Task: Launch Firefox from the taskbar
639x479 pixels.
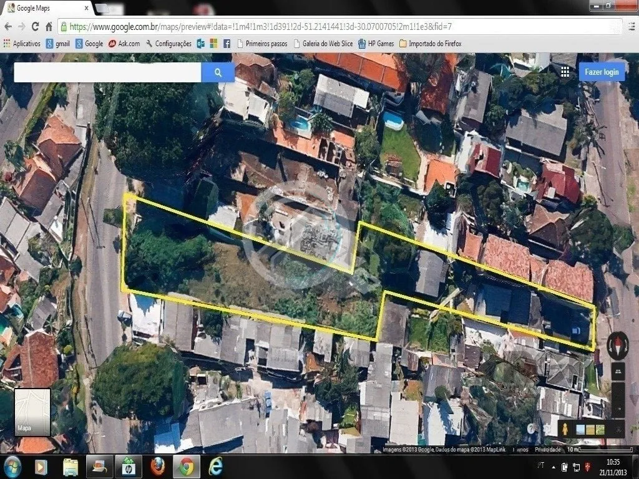Action: [158, 467]
